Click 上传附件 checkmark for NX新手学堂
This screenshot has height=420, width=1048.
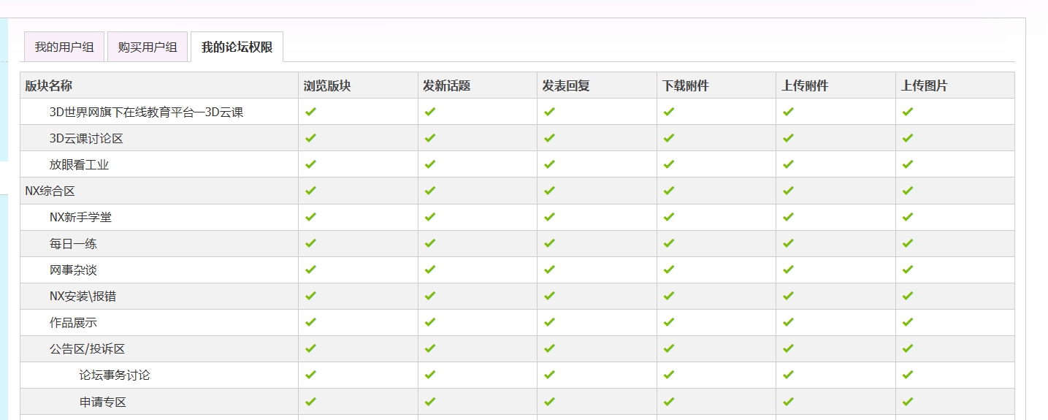[x=788, y=217]
